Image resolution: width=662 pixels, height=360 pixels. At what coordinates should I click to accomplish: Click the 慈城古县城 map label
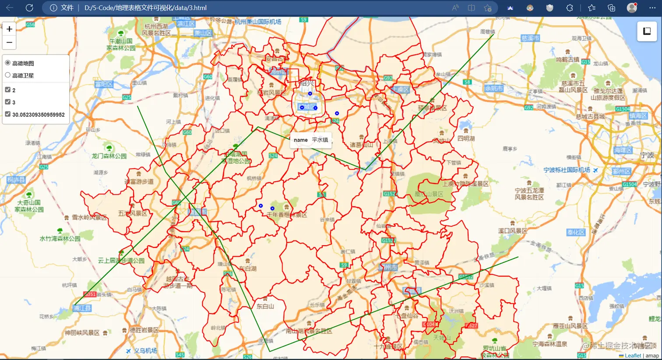coord(591,116)
